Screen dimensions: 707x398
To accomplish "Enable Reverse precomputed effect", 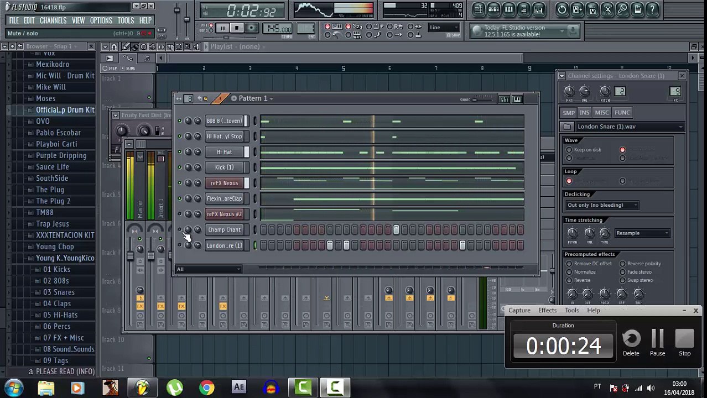I will (x=569, y=280).
